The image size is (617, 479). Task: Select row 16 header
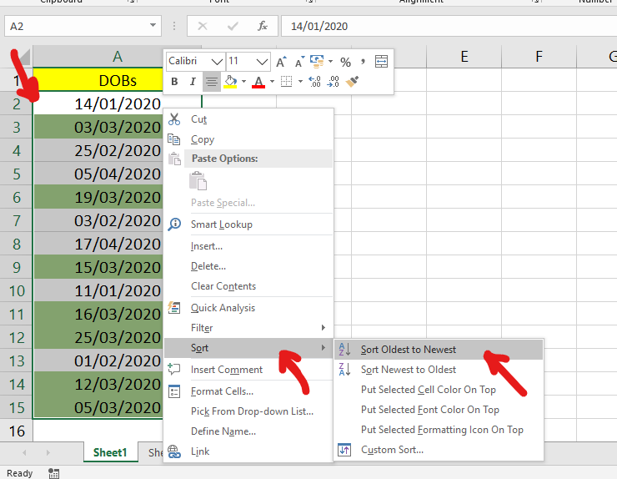[x=17, y=431]
